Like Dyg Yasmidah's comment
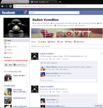The width and height of the screenshot is (103, 108). 59,76
